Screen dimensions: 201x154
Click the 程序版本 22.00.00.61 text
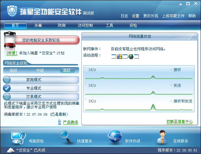point(177,150)
